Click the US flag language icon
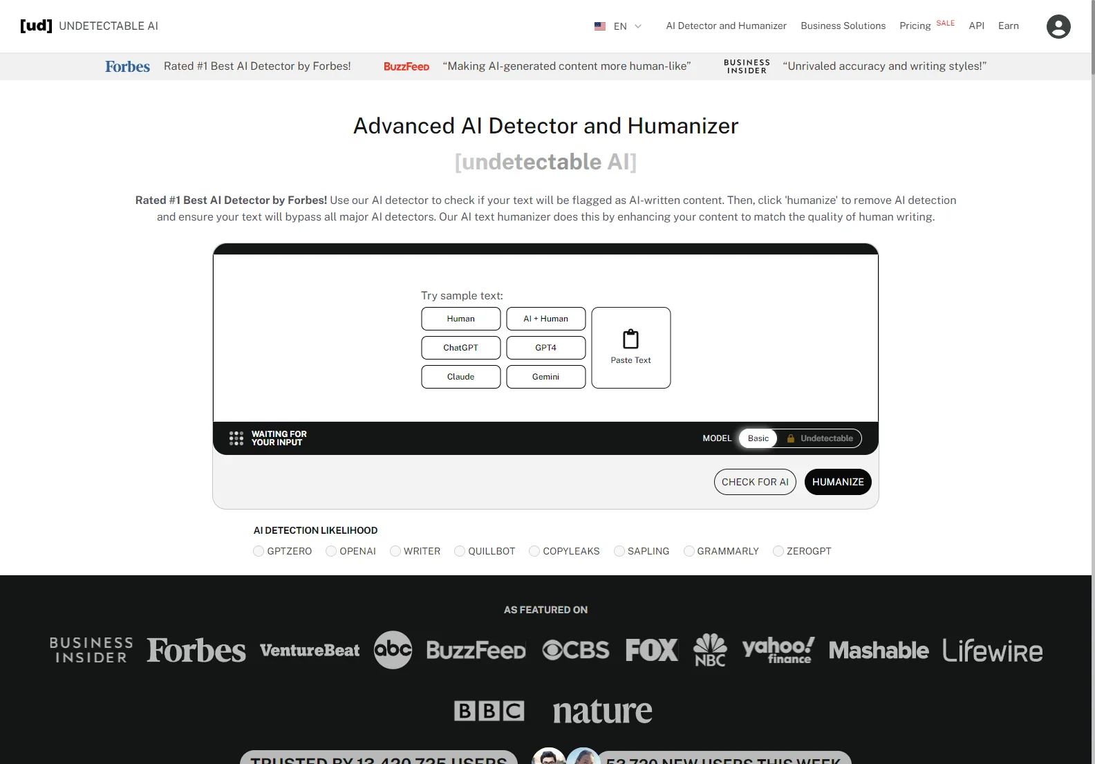This screenshot has width=1095, height=764. coord(600,26)
